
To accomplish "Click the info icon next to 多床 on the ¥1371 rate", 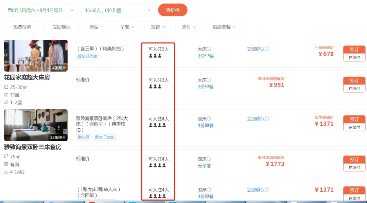I will click(x=209, y=190).
